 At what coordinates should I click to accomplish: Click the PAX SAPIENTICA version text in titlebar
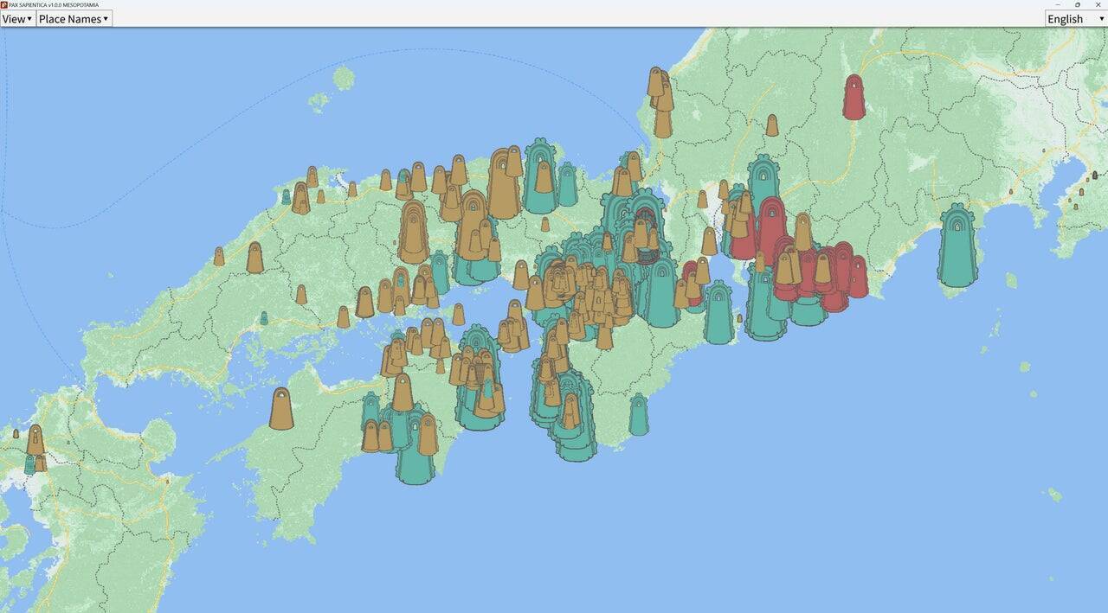pyautogui.click(x=61, y=4)
